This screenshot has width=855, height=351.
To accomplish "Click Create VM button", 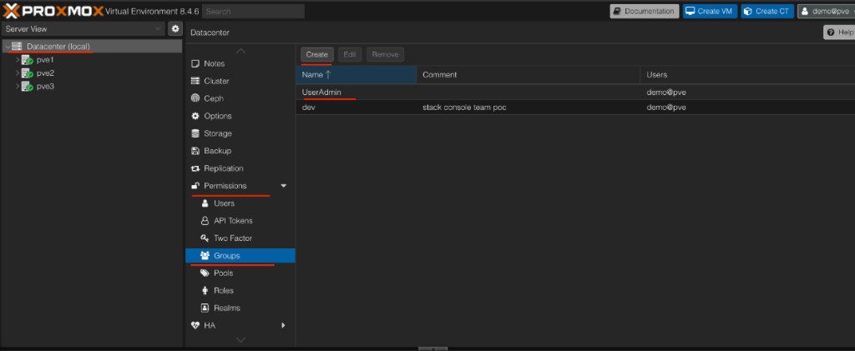I will 710,12.
